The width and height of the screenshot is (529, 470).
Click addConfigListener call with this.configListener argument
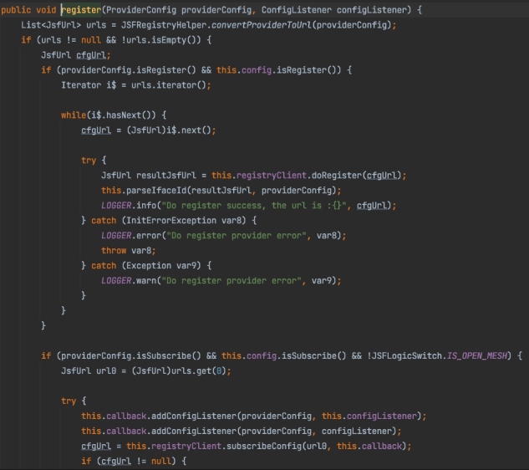click(x=254, y=416)
